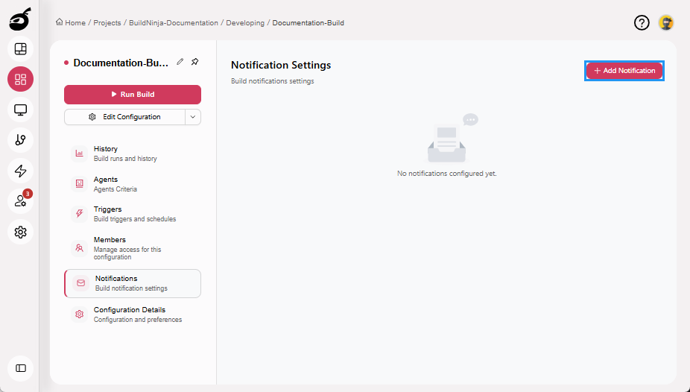Open the help question mark icon

(x=642, y=22)
